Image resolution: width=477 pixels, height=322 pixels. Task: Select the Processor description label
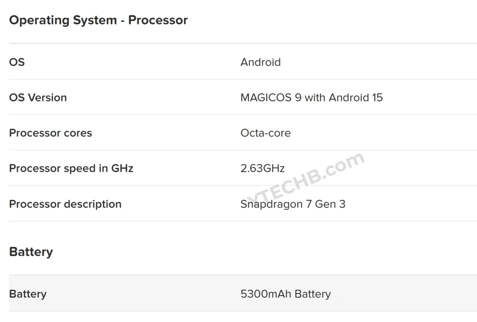tap(65, 204)
